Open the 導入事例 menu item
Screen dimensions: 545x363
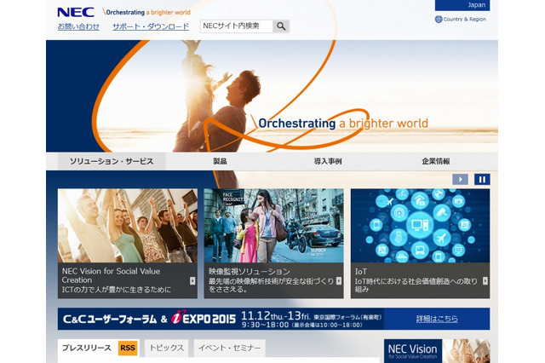[x=328, y=161]
